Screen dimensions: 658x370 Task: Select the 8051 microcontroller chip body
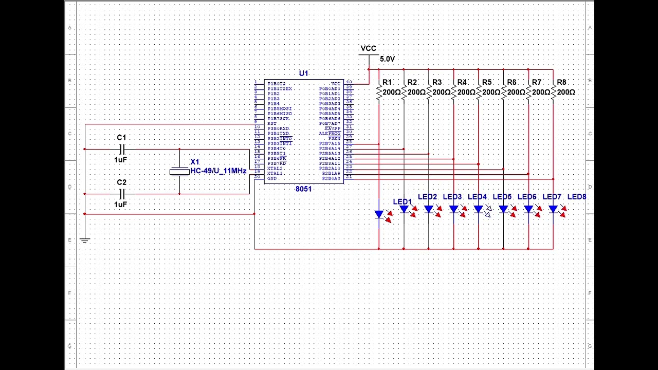tap(303, 131)
